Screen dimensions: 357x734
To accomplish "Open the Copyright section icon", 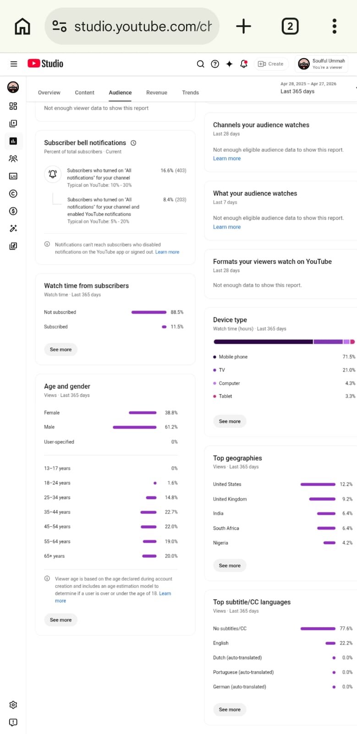I will point(13,194).
